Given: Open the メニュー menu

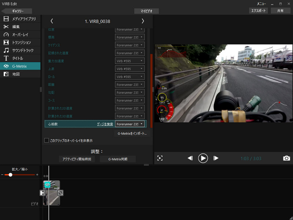Looking at the screenshot, I should (261, 4).
